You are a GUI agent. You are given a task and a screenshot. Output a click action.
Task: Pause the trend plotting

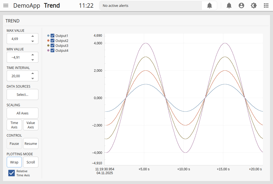(x=14, y=143)
